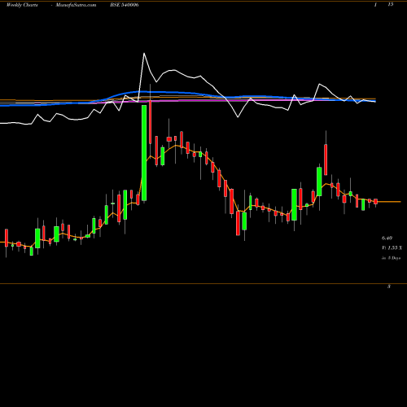The width and height of the screenshot is (407, 407).
Task: Click the "MunafaSutra.com" label
Action: tap(76, 5)
